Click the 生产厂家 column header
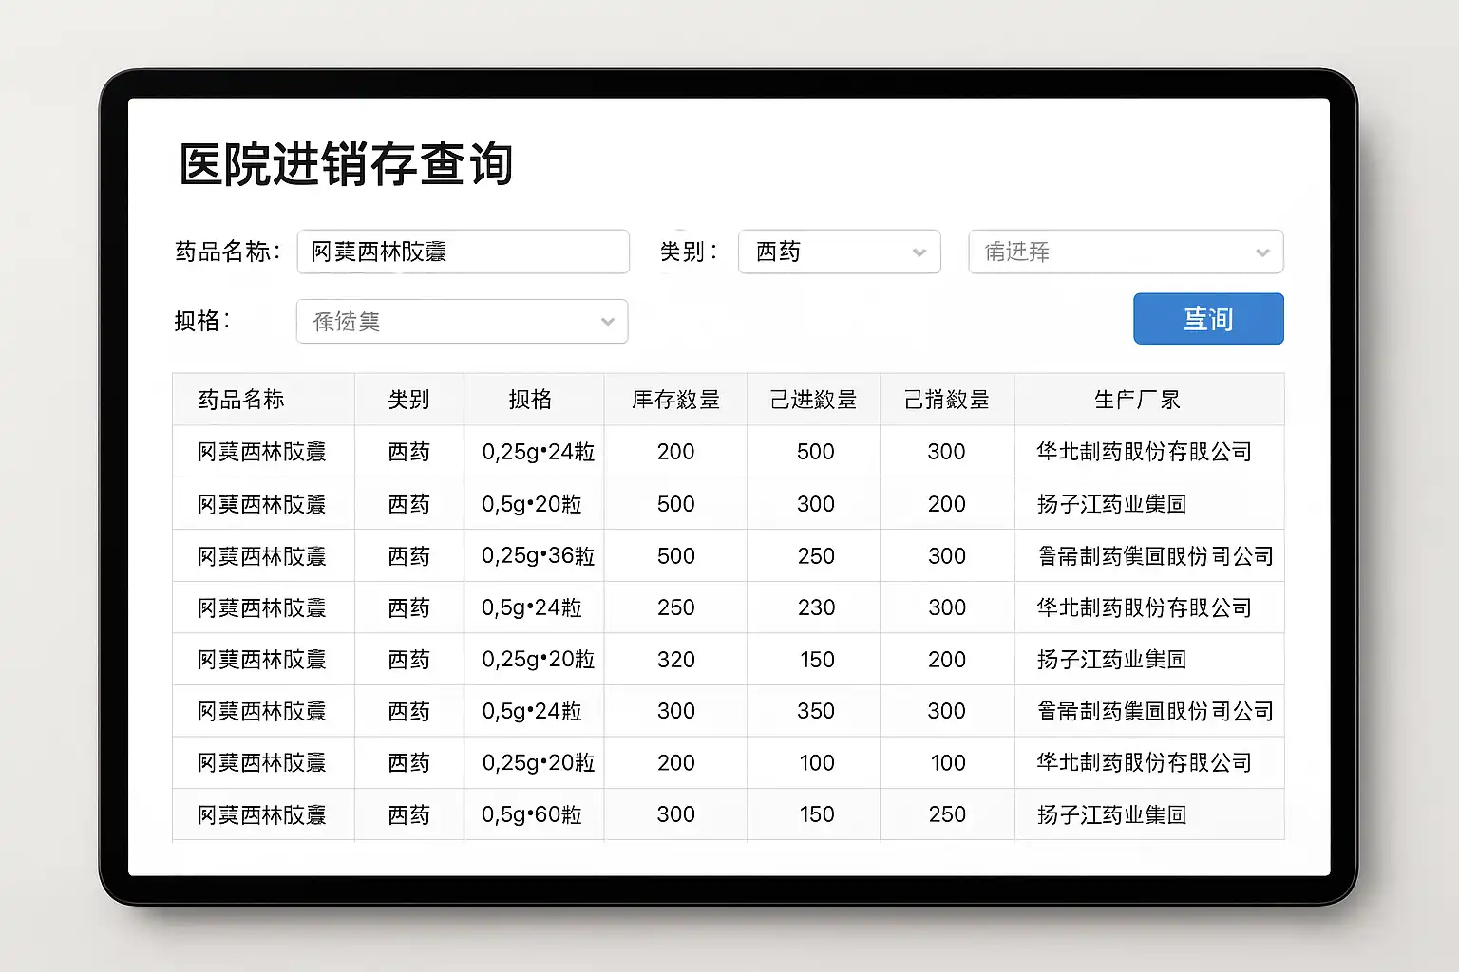 point(1137,400)
